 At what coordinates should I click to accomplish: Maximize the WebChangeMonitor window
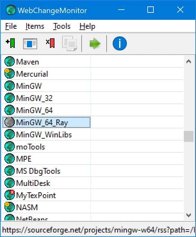pyautogui.click(x=151, y=10)
